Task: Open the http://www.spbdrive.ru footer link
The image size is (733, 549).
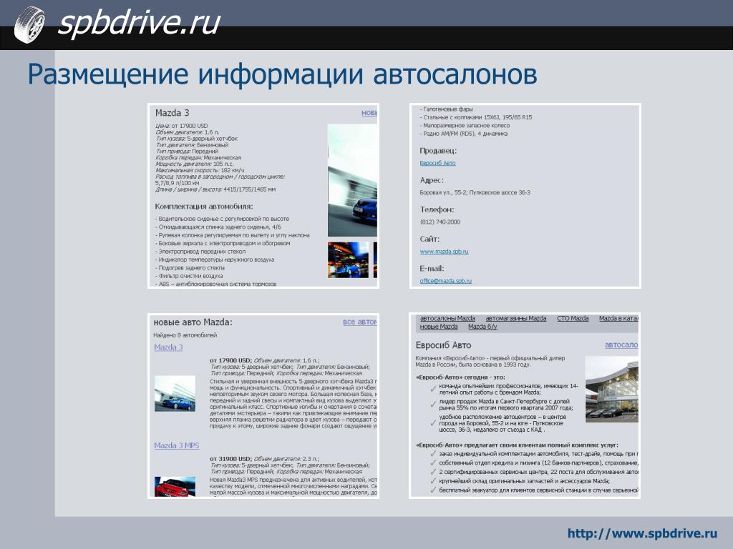Action: 642,533
